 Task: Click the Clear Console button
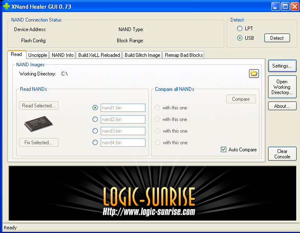(282, 154)
